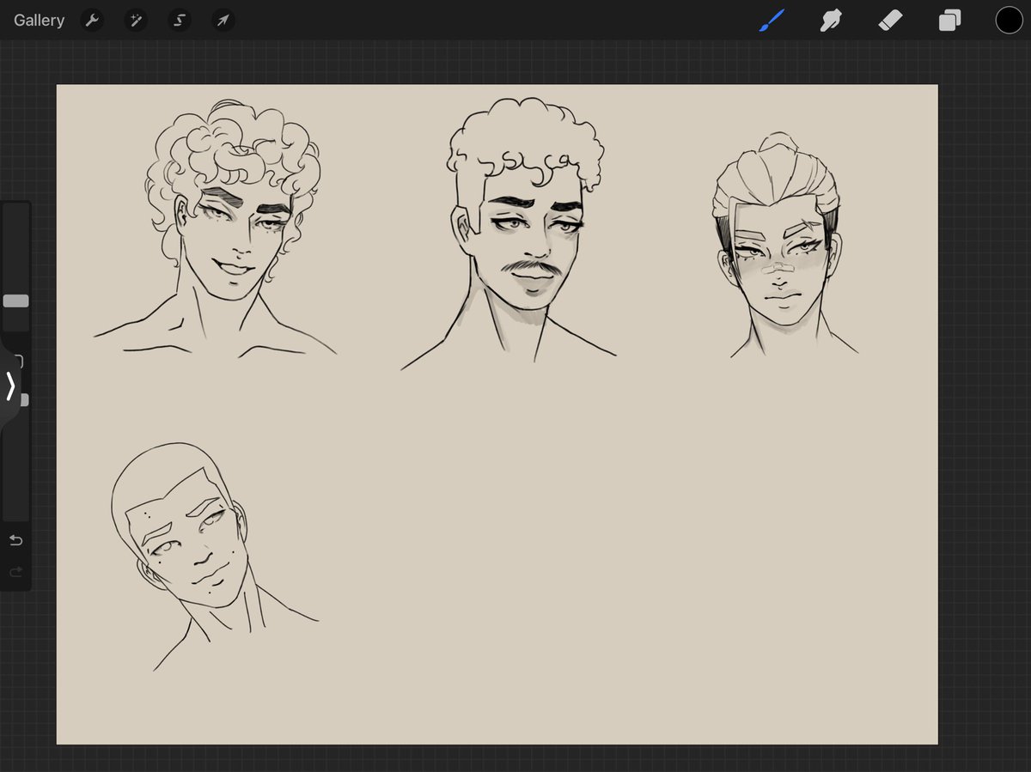Select the Smudge finger tool
This screenshot has height=772, width=1031.
pos(831,20)
